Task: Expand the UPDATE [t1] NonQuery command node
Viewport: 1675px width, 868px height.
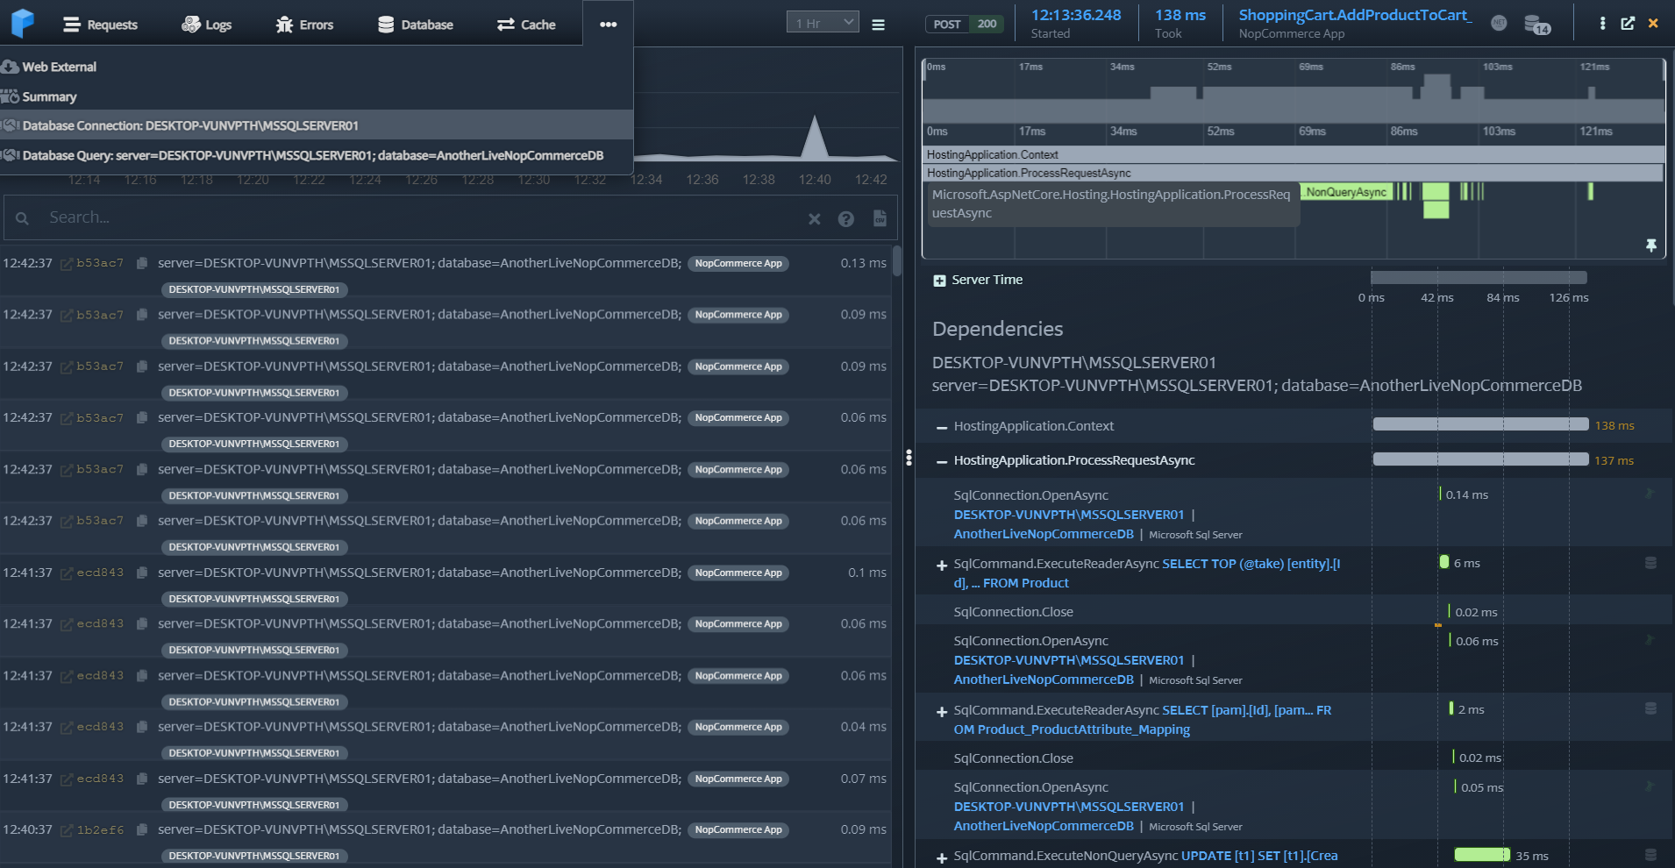Action: (x=941, y=857)
